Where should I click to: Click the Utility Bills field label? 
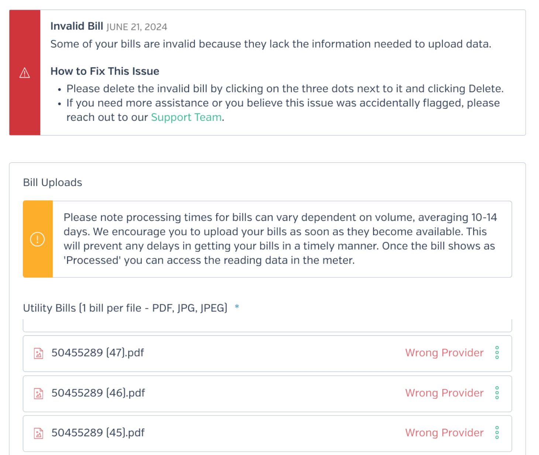tap(125, 308)
